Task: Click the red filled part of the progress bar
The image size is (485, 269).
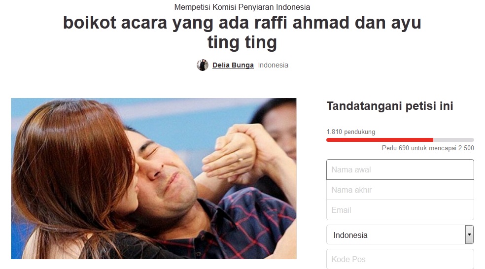Action: [380, 140]
